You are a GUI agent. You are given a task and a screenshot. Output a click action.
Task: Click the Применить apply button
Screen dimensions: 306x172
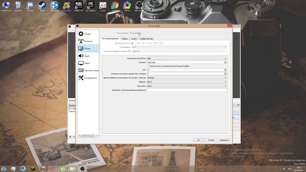click(224, 140)
